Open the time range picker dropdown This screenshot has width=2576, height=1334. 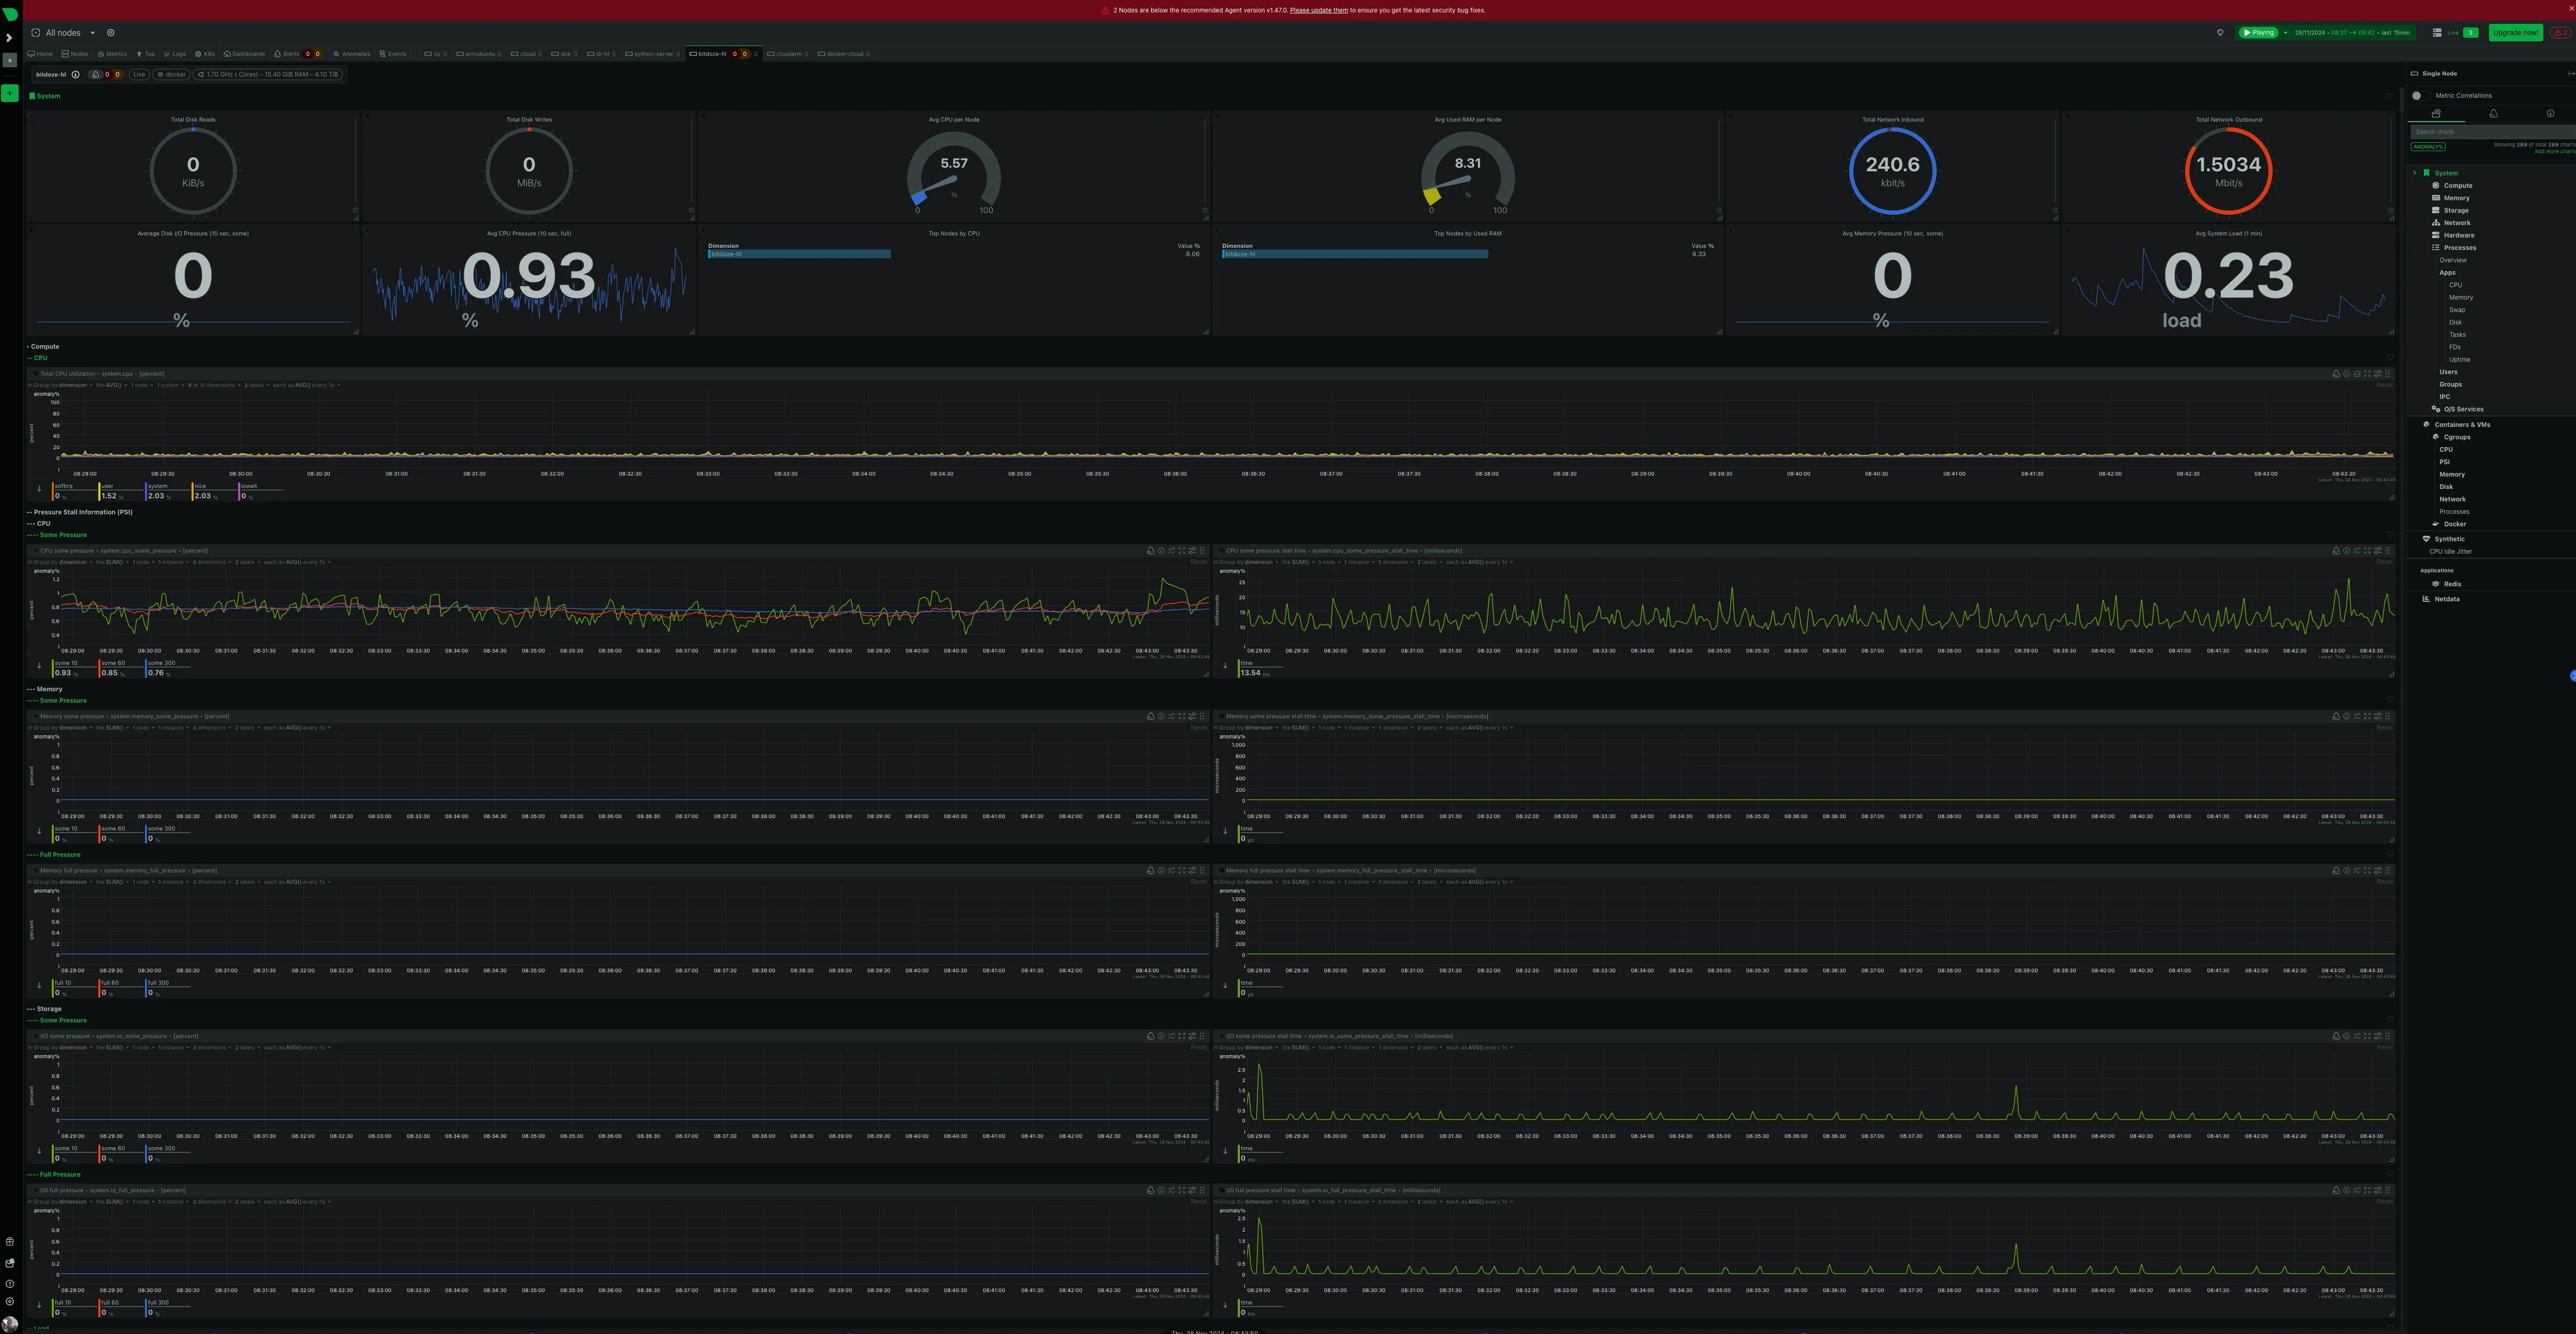[2351, 33]
